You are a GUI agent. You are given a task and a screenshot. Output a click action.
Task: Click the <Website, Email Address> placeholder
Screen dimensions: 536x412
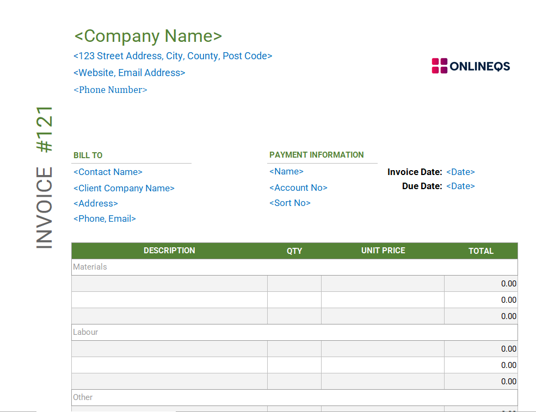coord(129,72)
